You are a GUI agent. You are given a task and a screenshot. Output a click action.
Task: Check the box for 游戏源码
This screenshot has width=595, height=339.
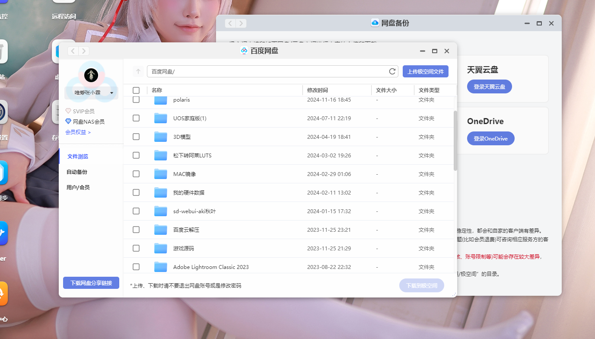click(x=136, y=248)
